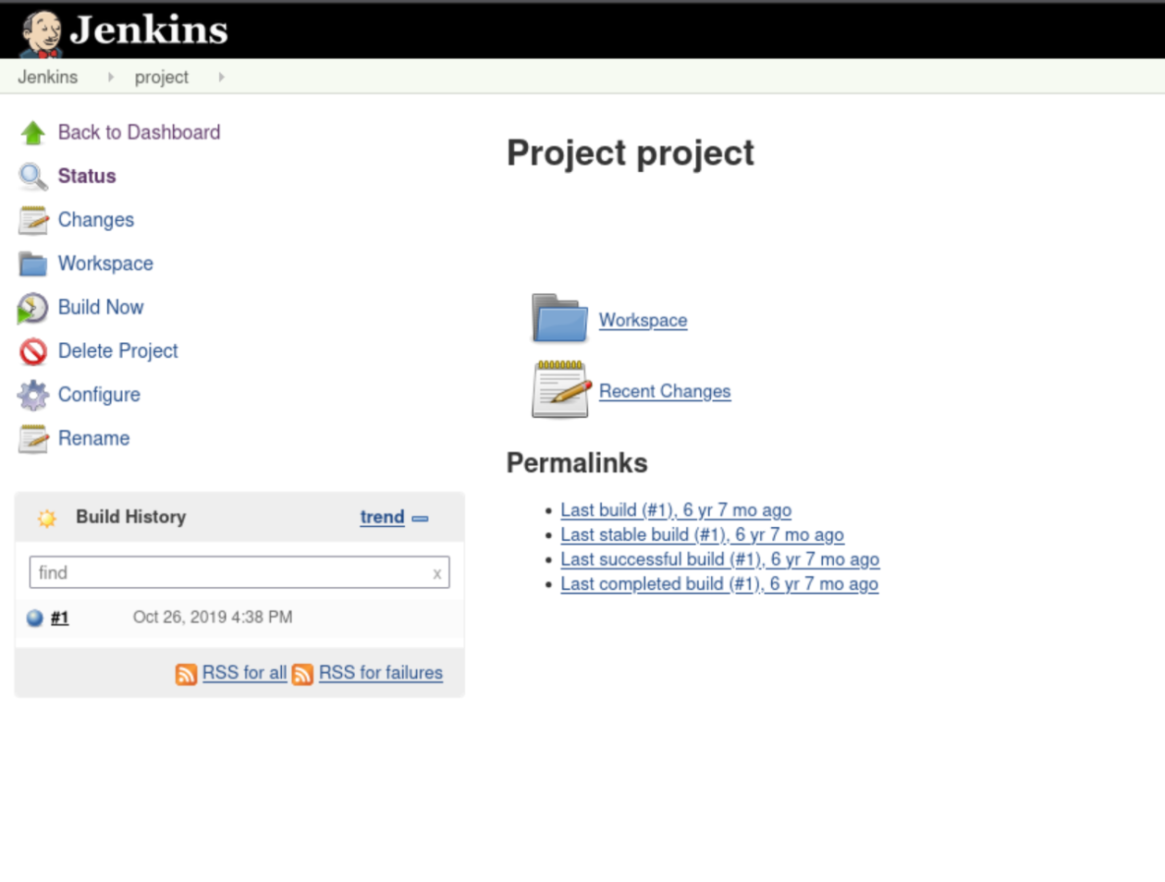
Task: Click the large Workspace folder icon in main panel
Action: click(560, 318)
